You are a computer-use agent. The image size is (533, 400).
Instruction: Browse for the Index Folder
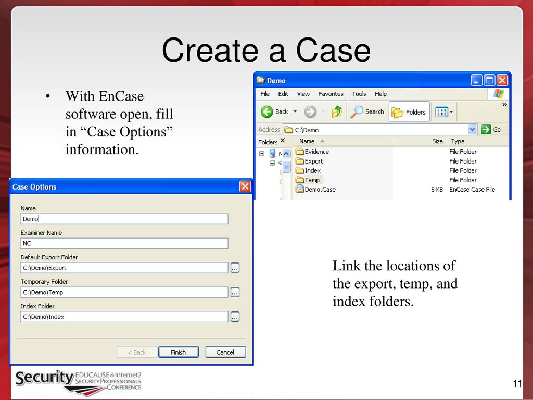tap(235, 317)
